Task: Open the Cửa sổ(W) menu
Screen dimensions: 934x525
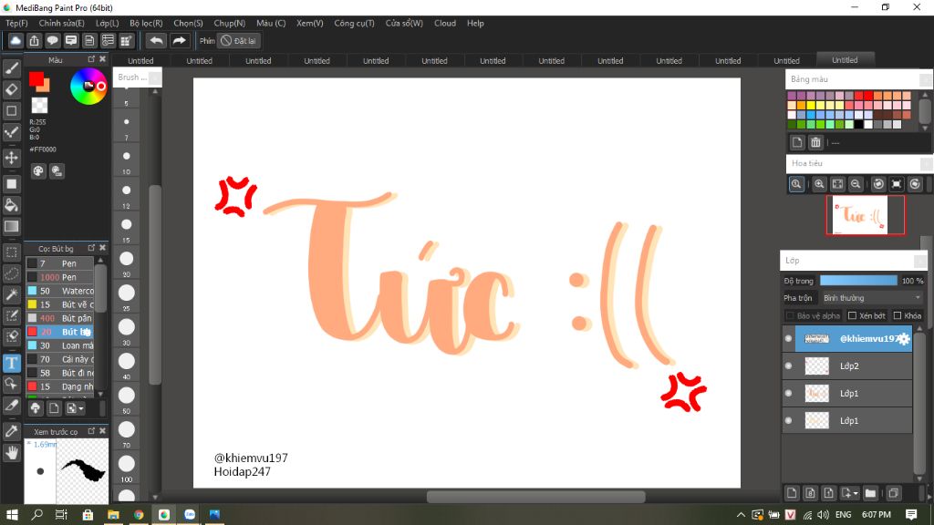Action: click(404, 23)
